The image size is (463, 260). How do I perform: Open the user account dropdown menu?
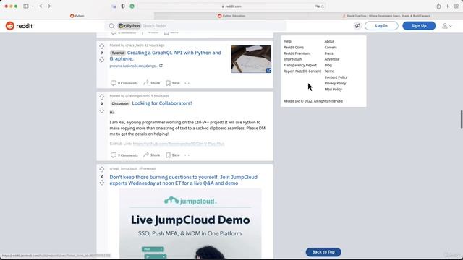point(447,26)
